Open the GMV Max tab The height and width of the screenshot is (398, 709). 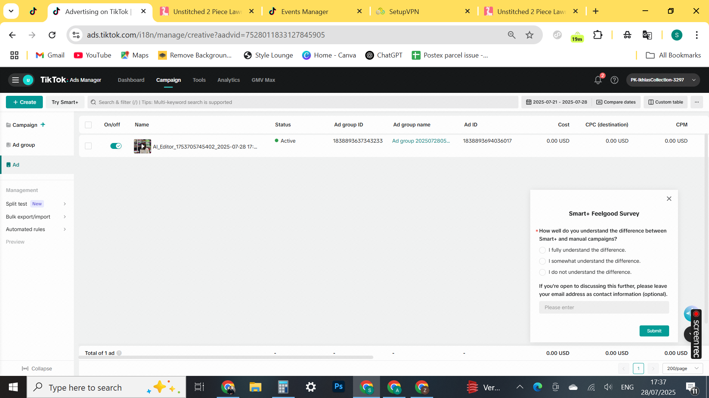point(263,80)
